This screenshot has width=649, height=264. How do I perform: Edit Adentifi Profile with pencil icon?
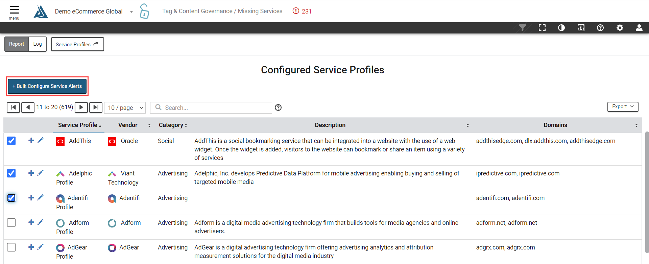[41, 198]
